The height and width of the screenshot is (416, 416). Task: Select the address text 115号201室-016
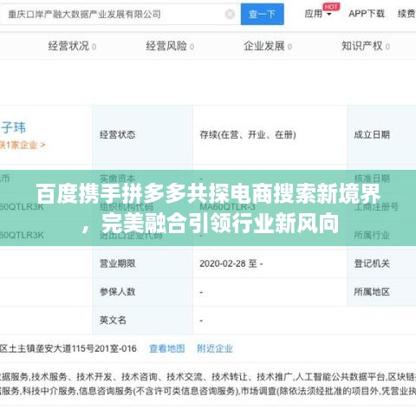tap(104, 348)
